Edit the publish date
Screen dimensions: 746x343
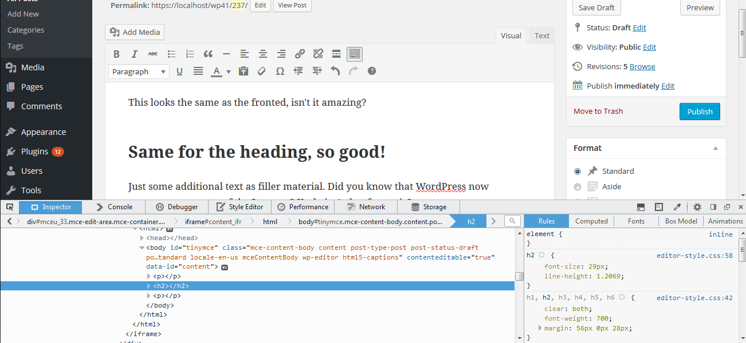coord(668,86)
